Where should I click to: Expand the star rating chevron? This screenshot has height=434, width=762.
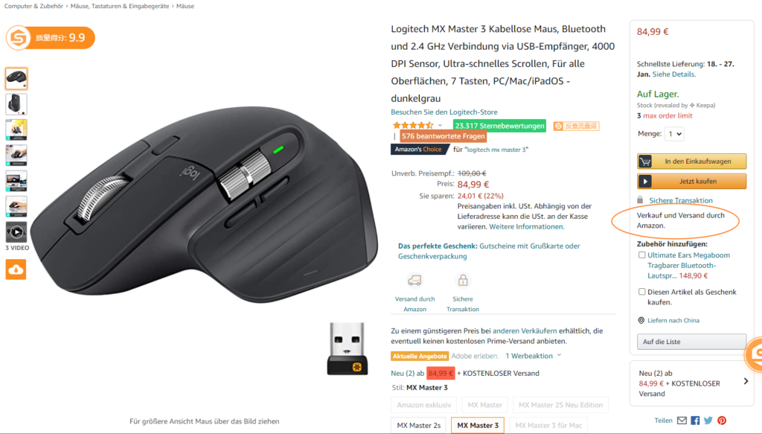[x=440, y=125]
